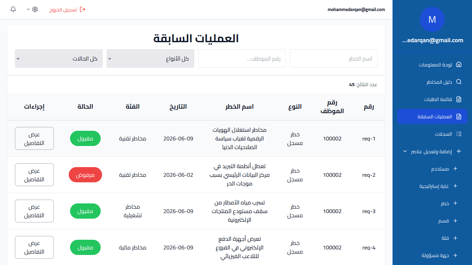Click the logout arrow icon
472x265 pixels.
83,9
